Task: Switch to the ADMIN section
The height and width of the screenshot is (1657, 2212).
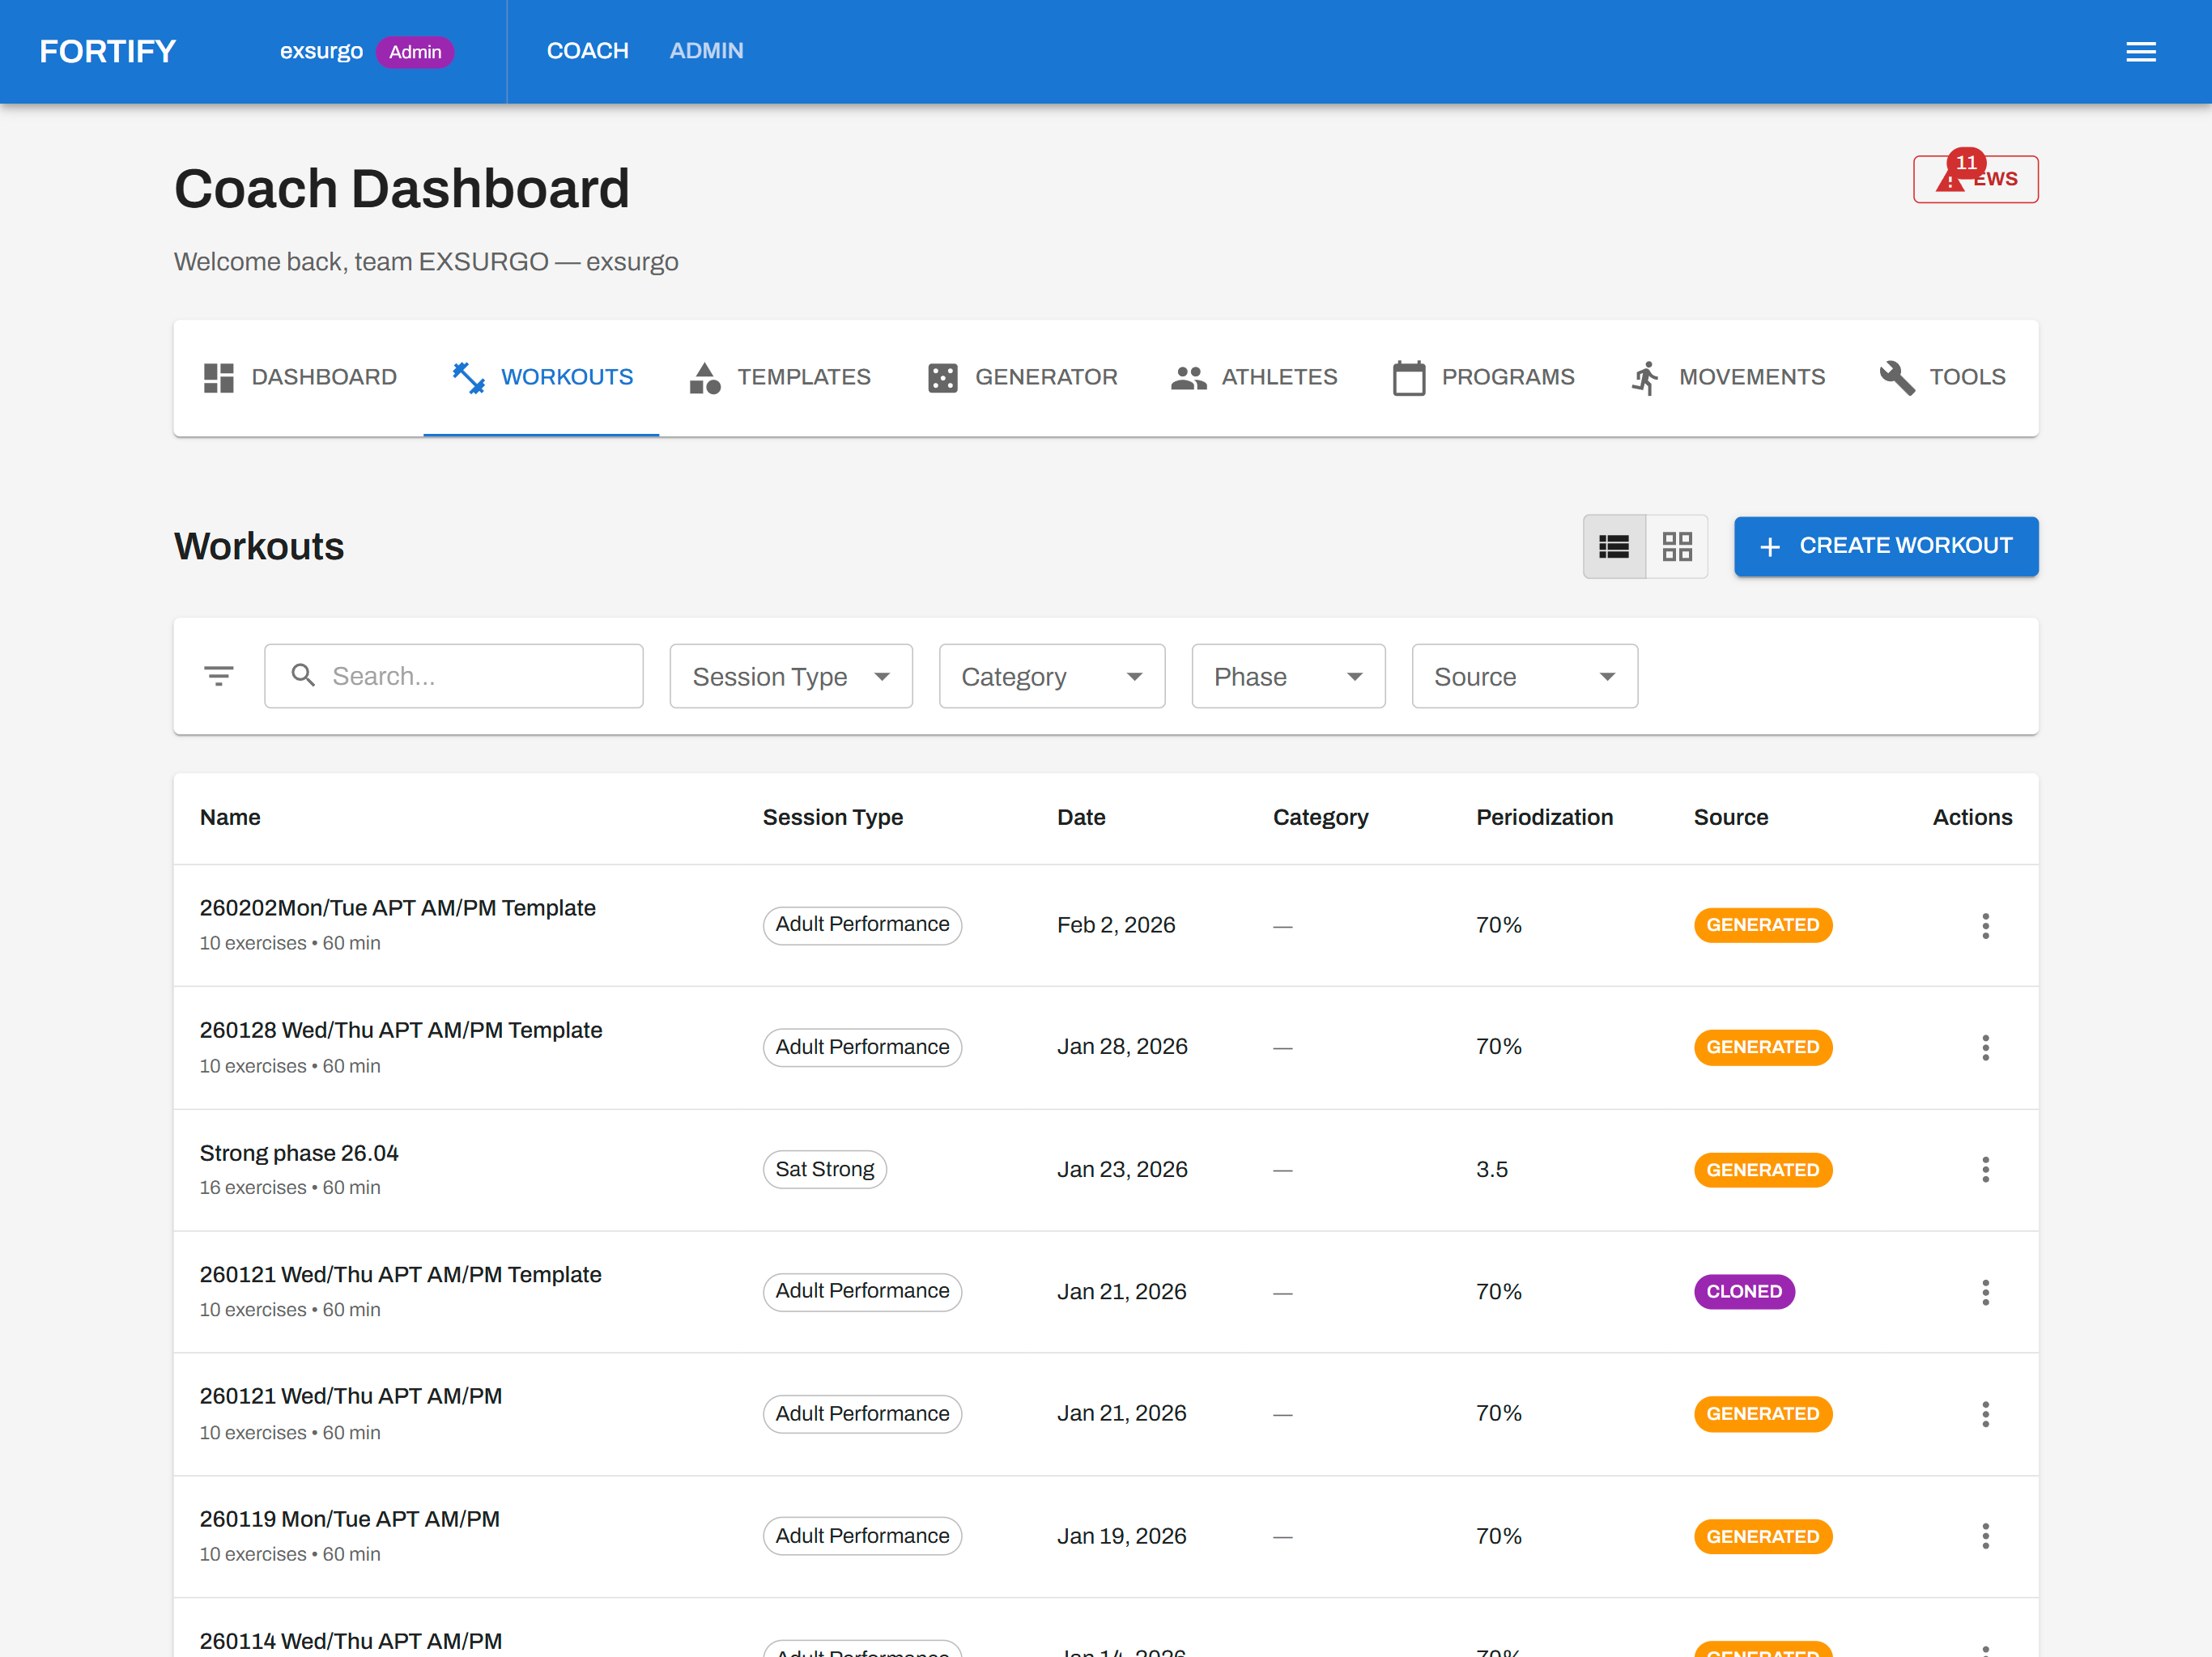Action: point(707,51)
